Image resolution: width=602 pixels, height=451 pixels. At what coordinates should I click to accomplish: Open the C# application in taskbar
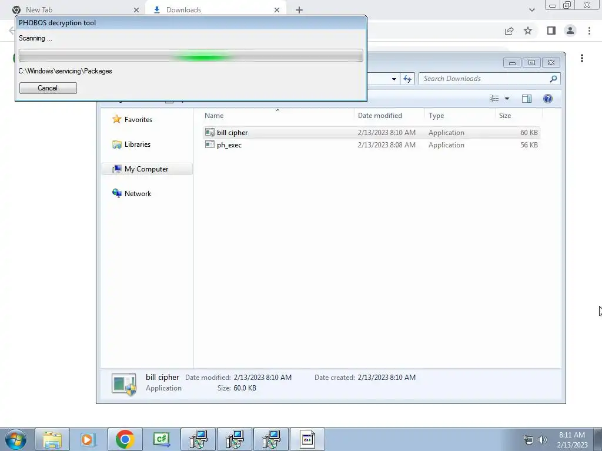[161, 439]
